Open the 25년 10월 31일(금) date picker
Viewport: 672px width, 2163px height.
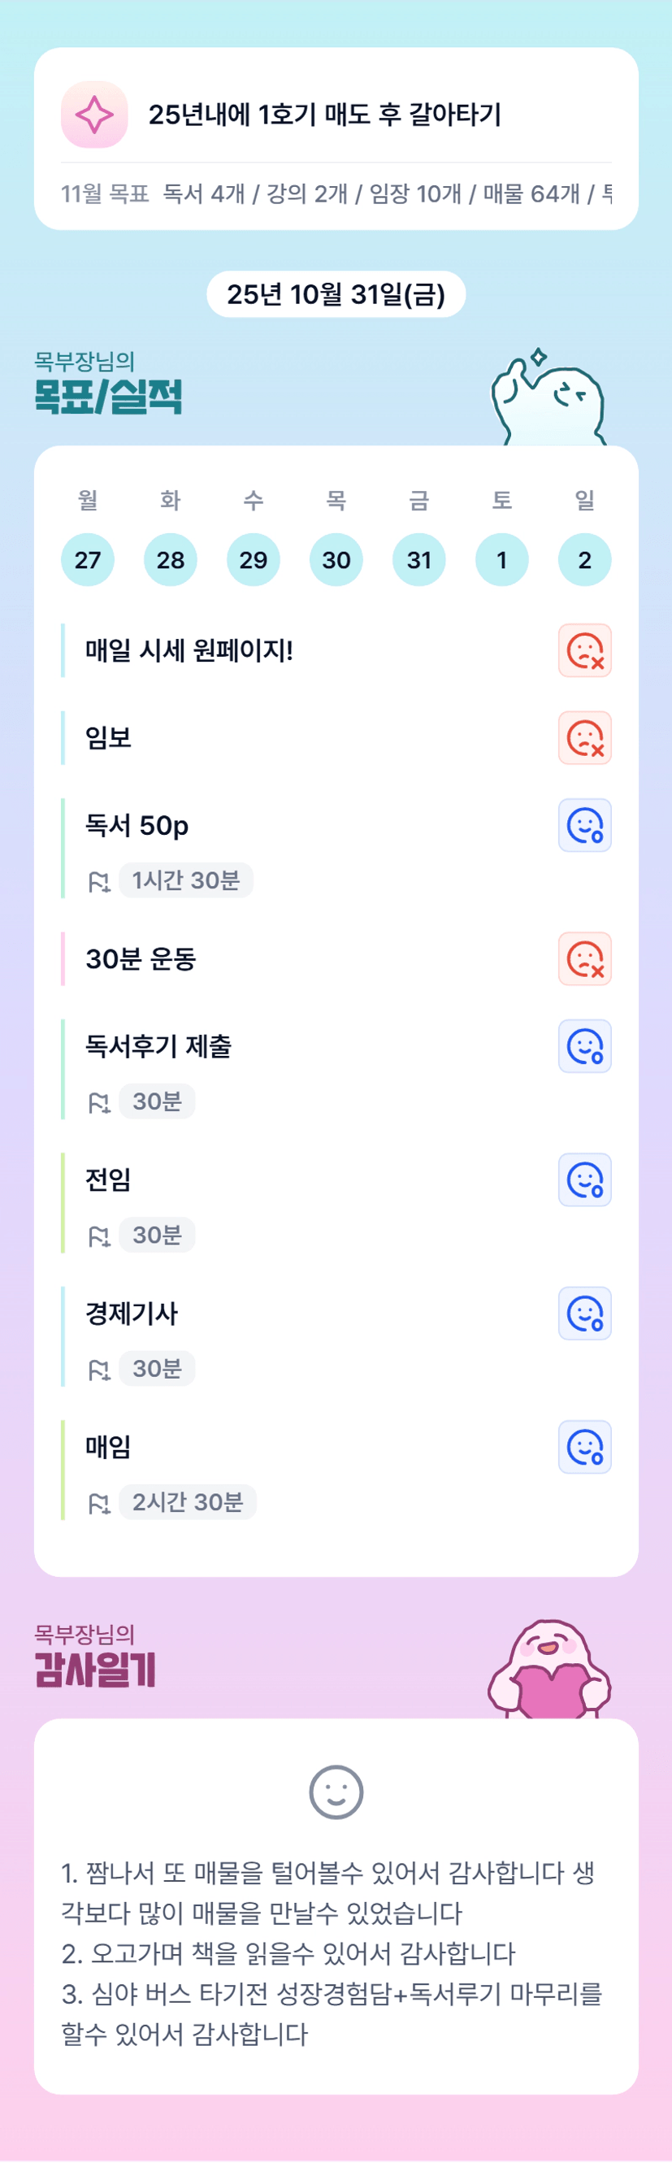point(336,295)
